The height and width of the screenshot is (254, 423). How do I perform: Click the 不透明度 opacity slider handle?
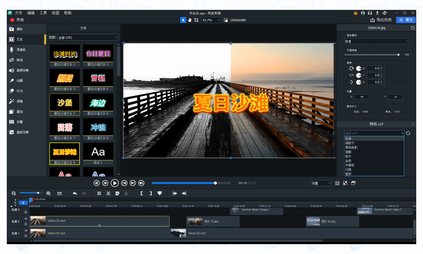398,55
